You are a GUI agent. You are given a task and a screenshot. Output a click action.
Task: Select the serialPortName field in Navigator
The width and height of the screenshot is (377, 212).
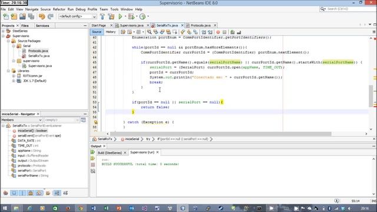33,175
